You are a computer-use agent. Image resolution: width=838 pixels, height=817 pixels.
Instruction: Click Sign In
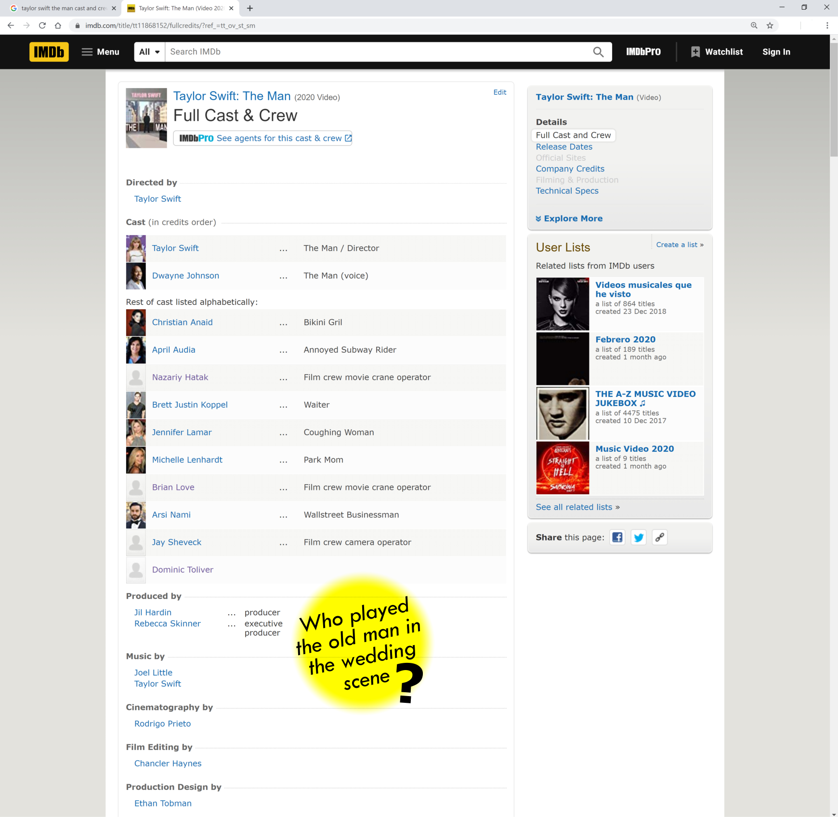pyautogui.click(x=776, y=52)
